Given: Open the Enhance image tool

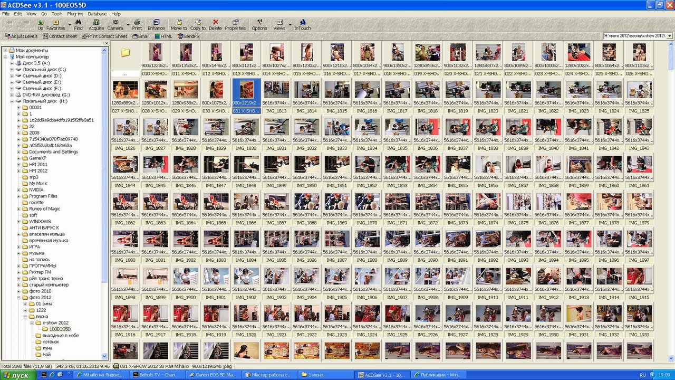Looking at the screenshot, I should (x=156, y=25).
